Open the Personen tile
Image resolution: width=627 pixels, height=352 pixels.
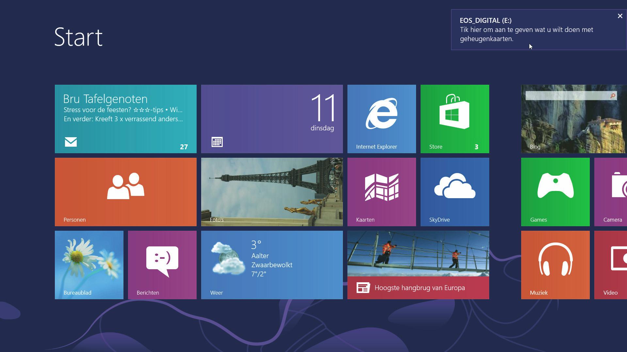click(x=126, y=192)
